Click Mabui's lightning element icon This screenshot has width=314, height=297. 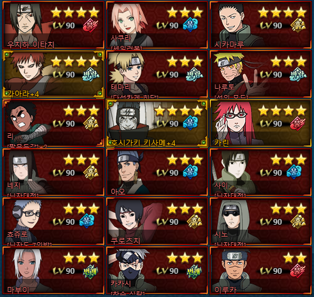coord(90,271)
